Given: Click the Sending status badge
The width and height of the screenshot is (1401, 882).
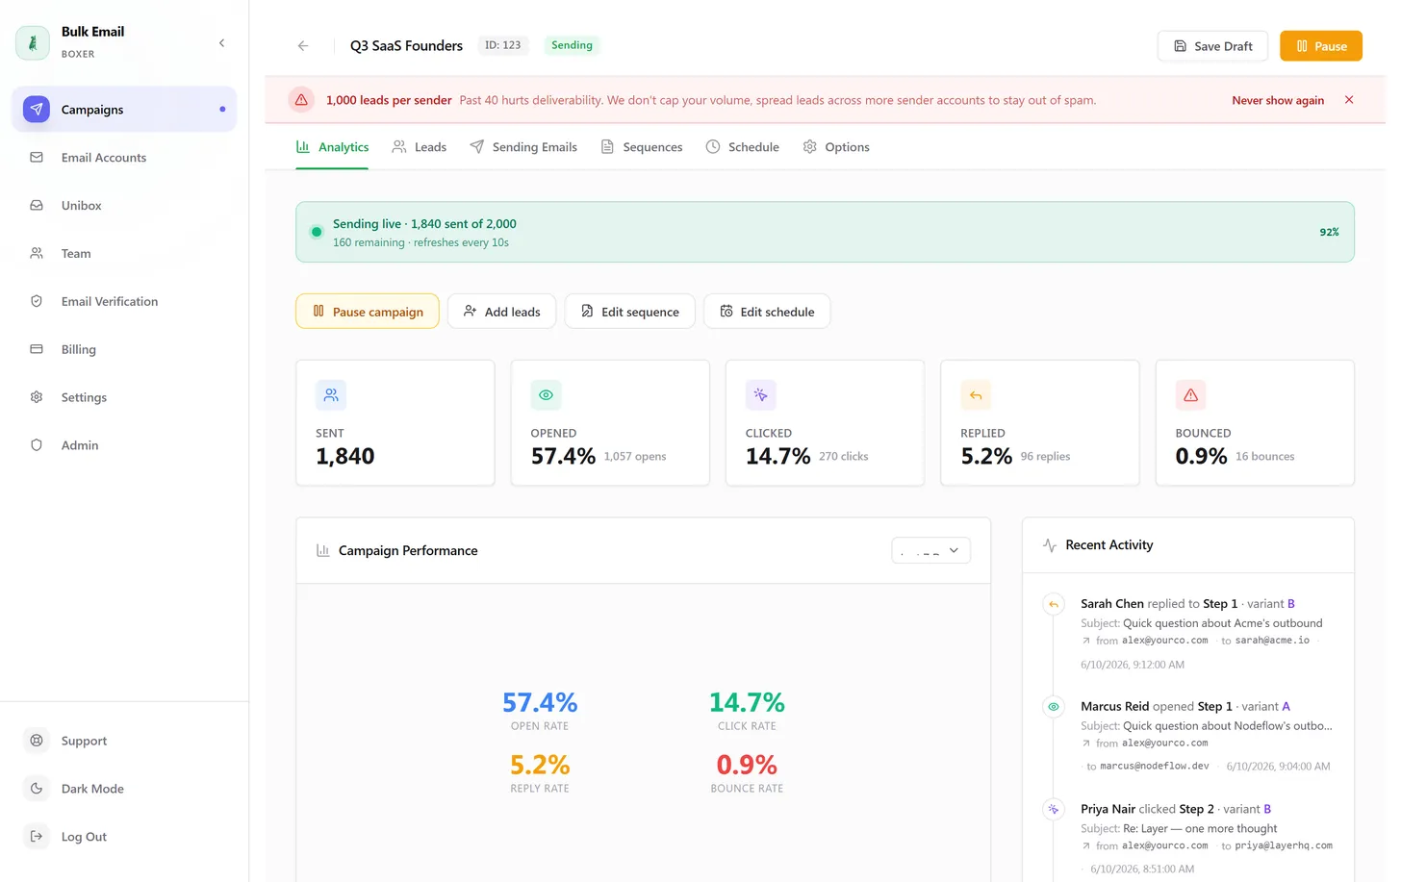Looking at the screenshot, I should 572,45.
